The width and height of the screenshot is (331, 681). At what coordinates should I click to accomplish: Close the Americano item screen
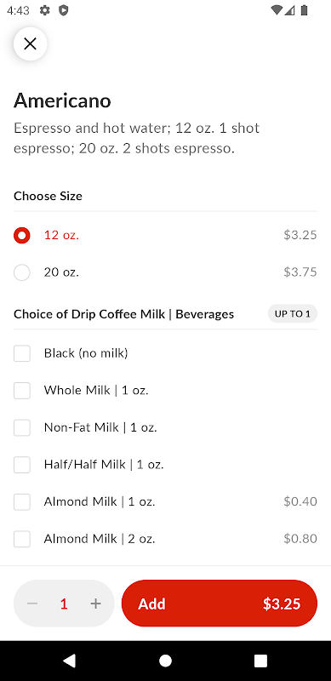pyautogui.click(x=30, y=43)
